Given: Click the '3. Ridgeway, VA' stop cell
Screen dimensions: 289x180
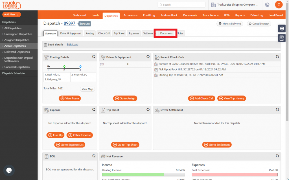Looking at the screenshot, I should coord(57,79).
